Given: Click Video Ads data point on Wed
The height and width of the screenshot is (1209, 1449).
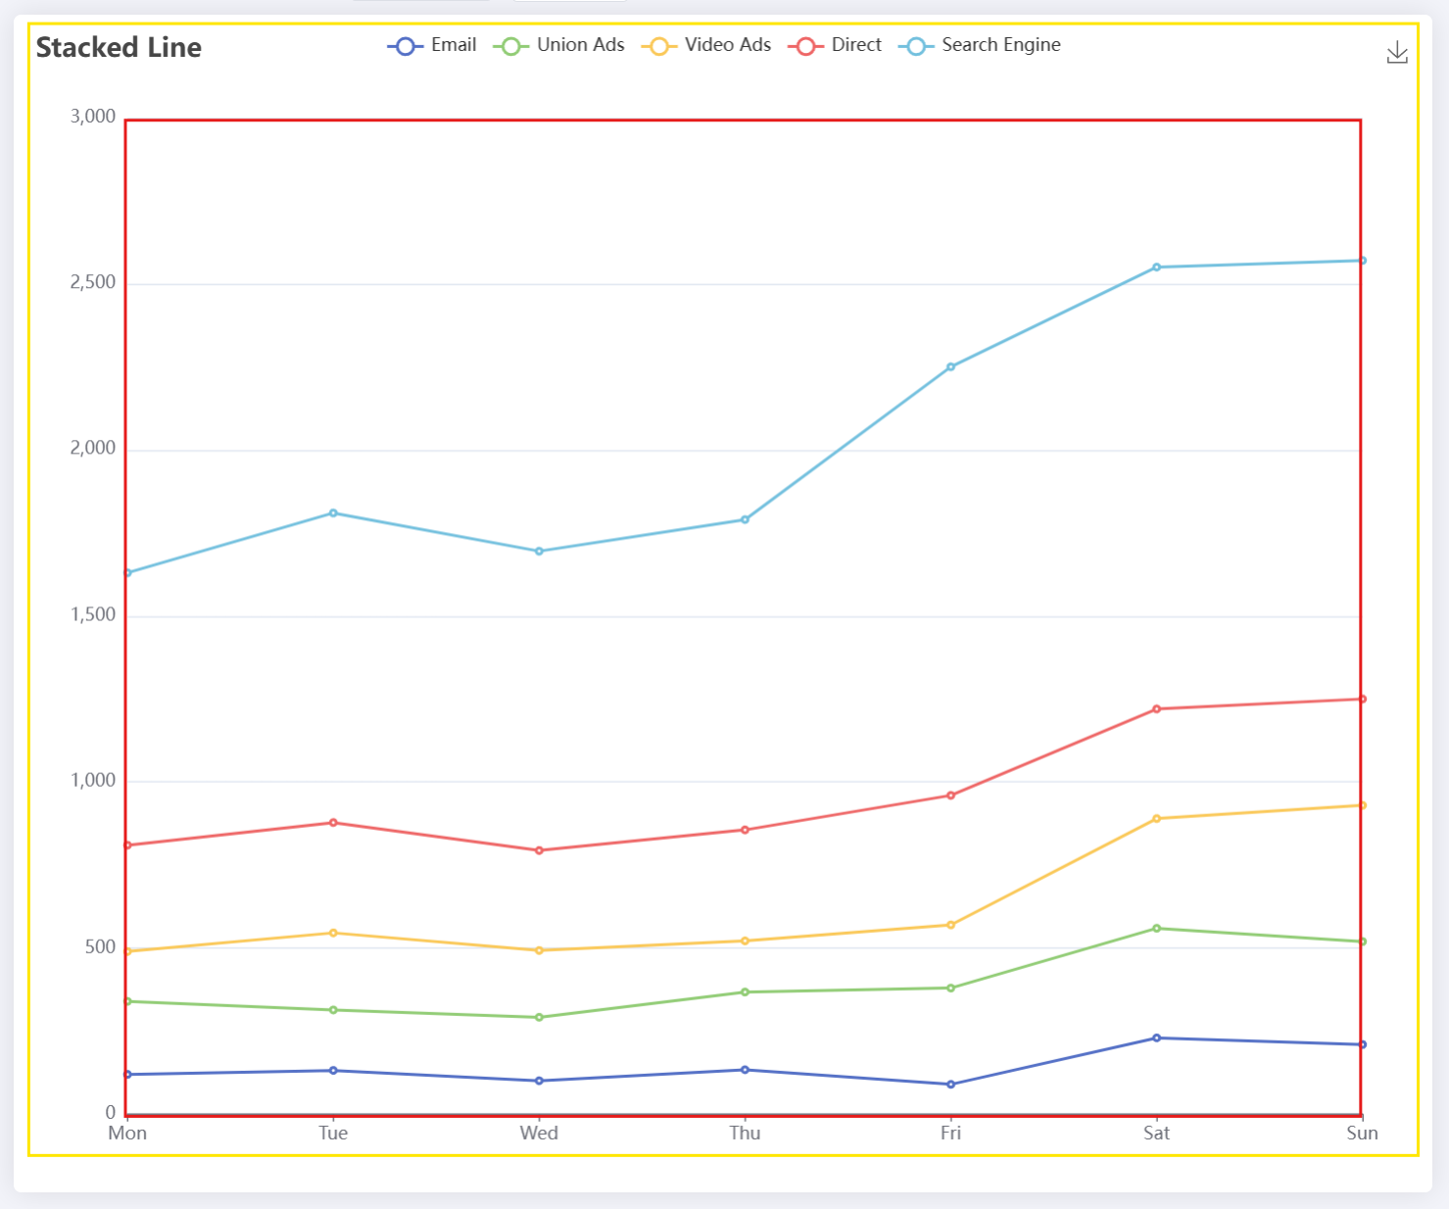Looking at the screenshot, I should pyautogui.click(x=539, y=950).
